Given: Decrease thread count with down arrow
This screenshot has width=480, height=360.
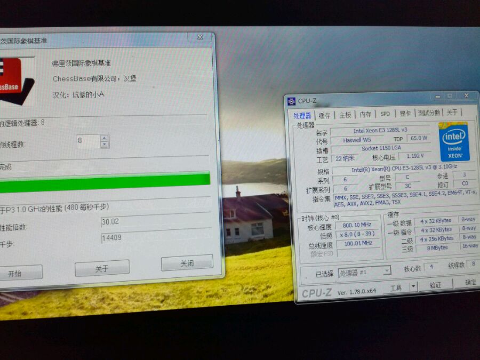Looking at the screenshot, I should pos(105,145).
